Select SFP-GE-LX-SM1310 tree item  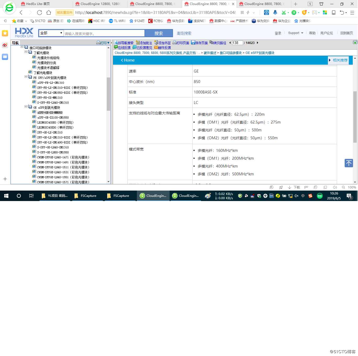coord(50,132)
